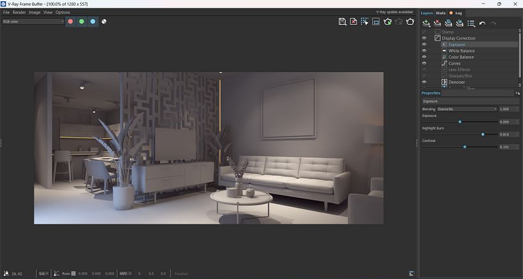Select the Color Balance layer

tap(461, 57)
